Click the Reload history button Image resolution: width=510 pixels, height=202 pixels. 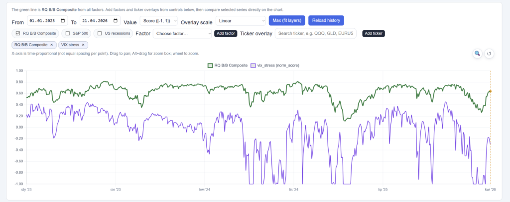(326, 21)
